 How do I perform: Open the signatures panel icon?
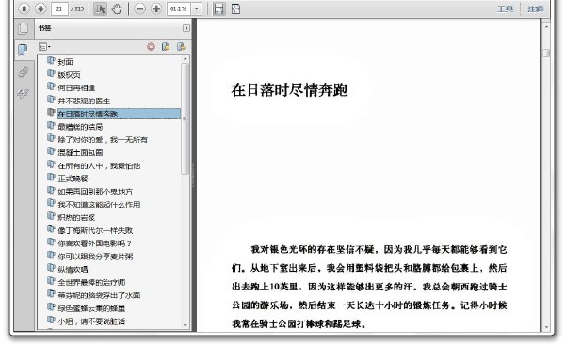[23, 94]
